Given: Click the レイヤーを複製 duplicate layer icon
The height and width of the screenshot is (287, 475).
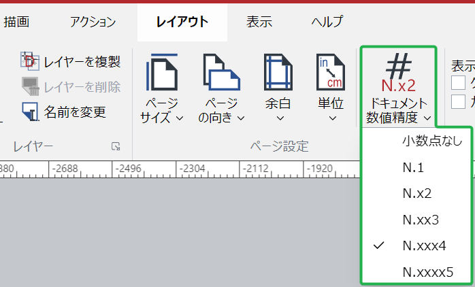Looking at the screenshot, I should (30, 61).
